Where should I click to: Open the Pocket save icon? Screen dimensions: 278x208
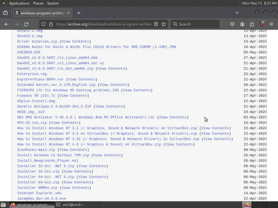click(x=232, y=24)
